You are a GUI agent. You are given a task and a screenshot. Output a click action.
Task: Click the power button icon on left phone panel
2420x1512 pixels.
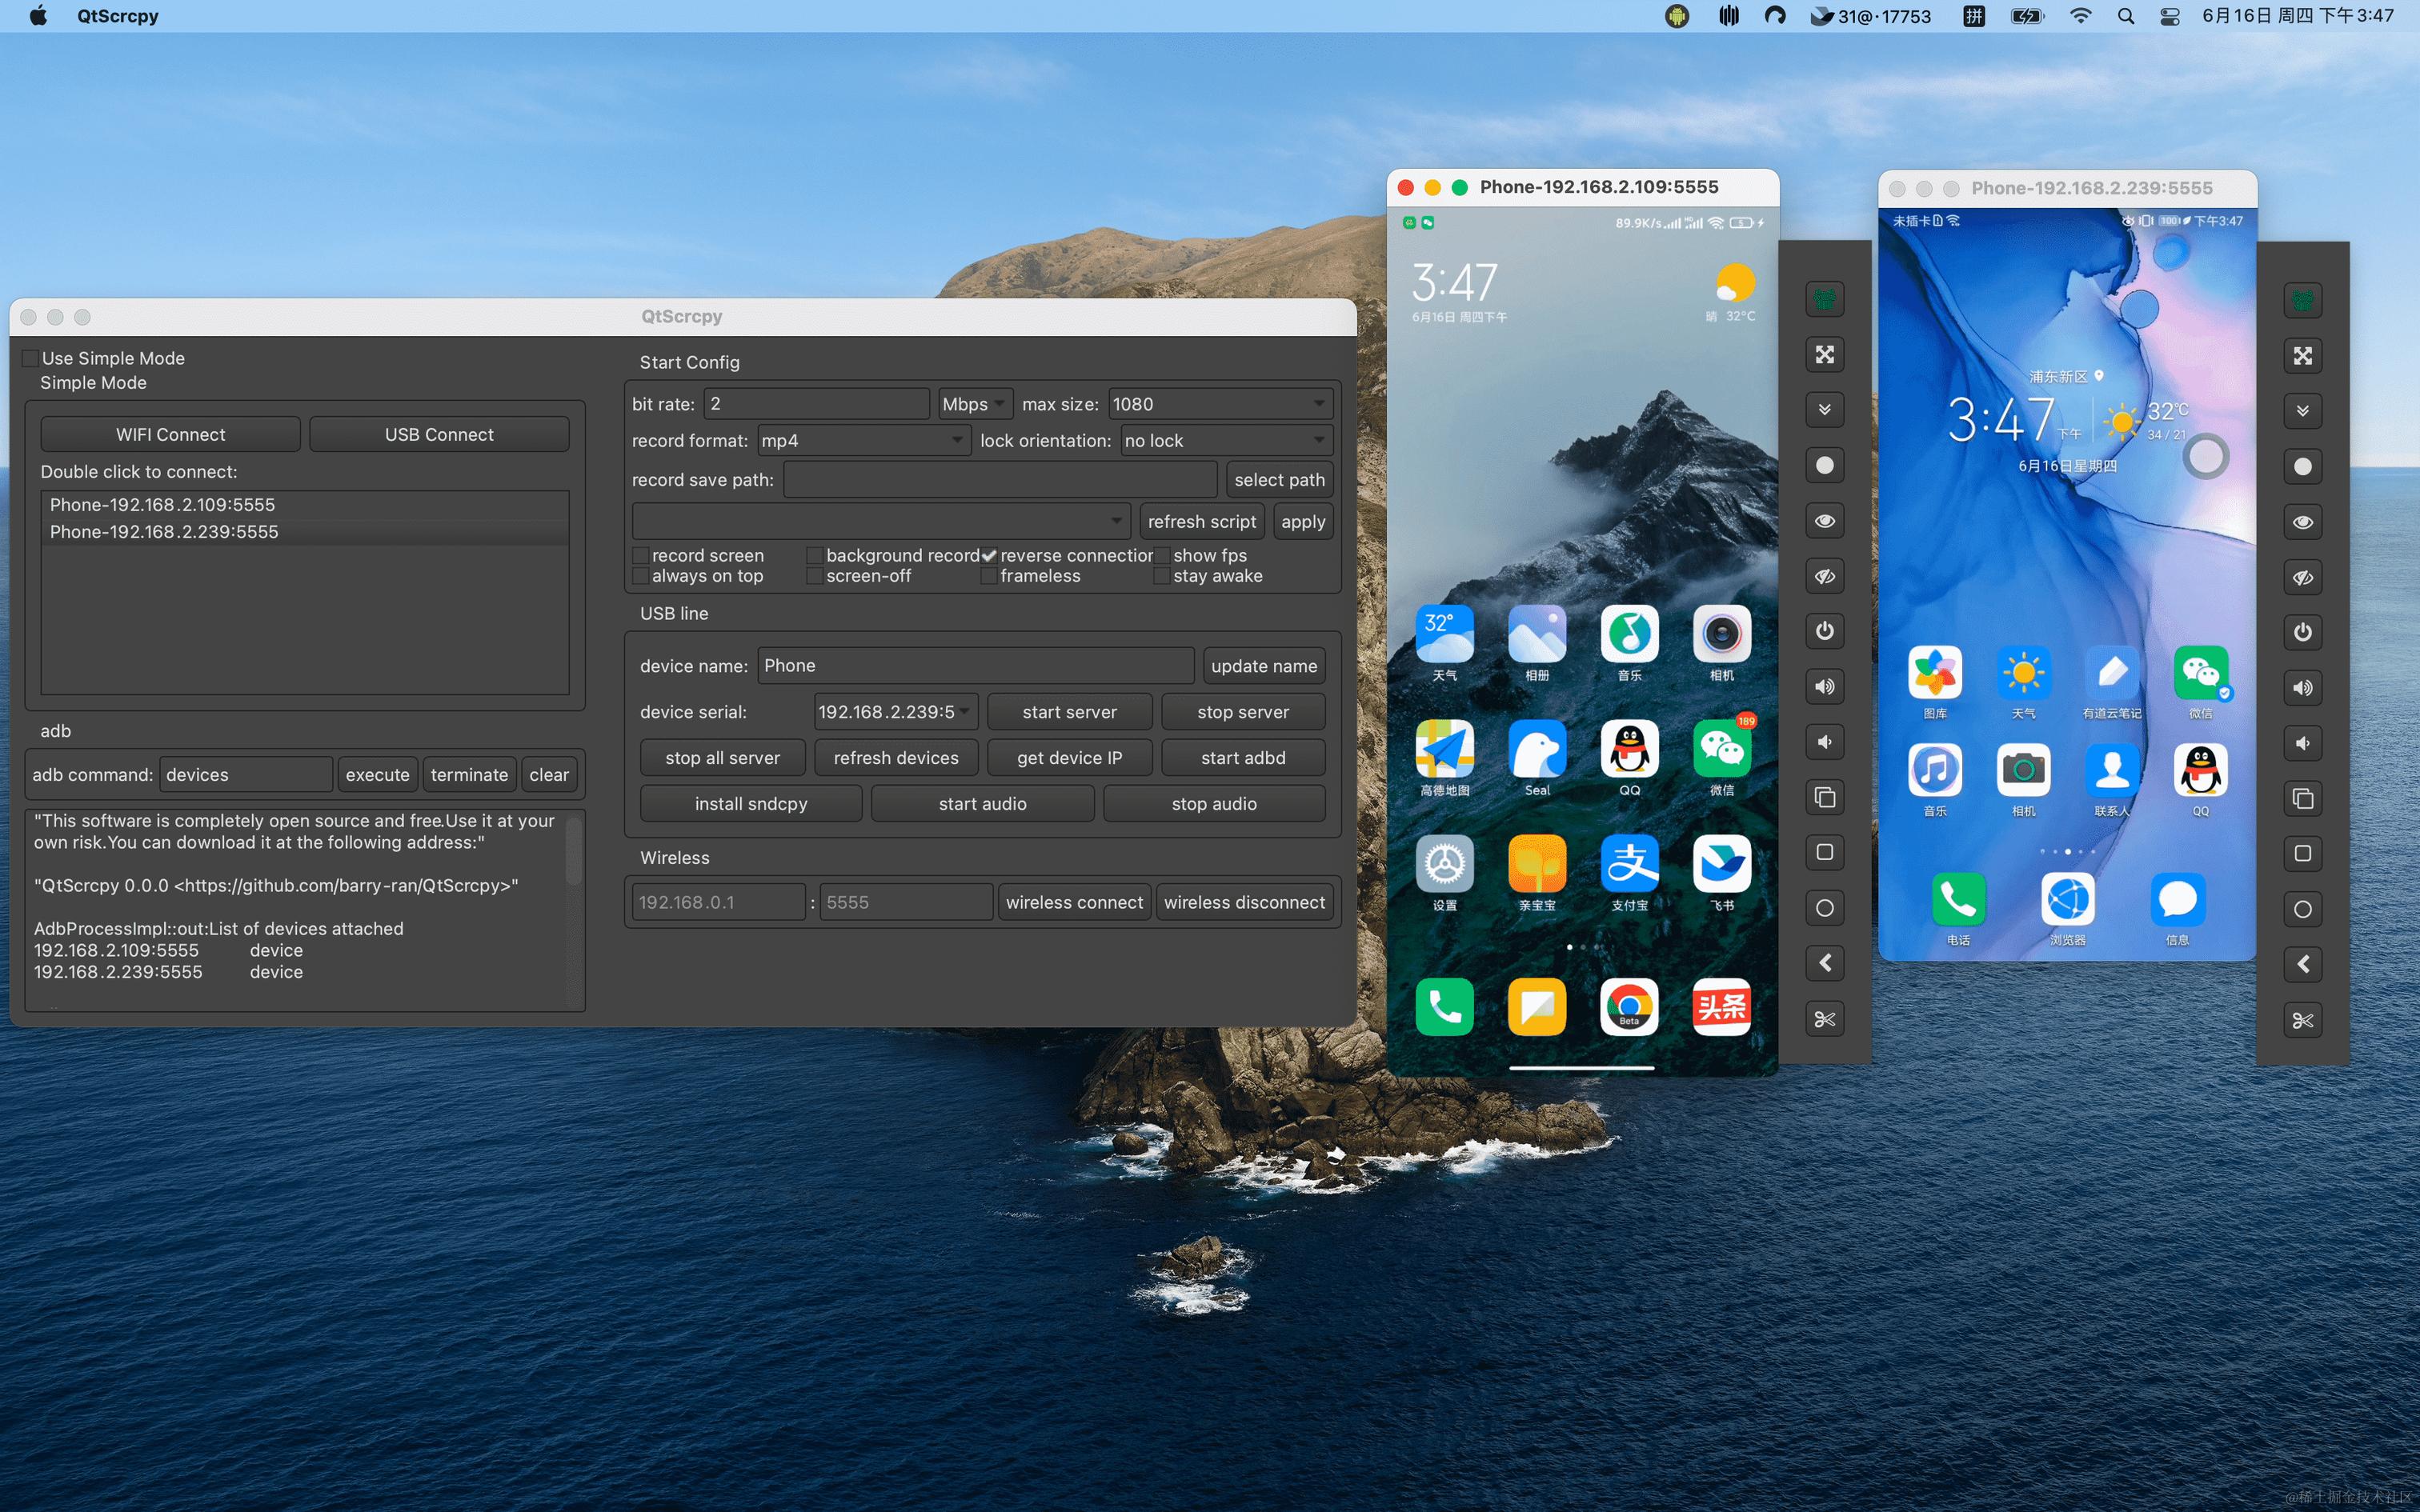tap(1824, 630)
